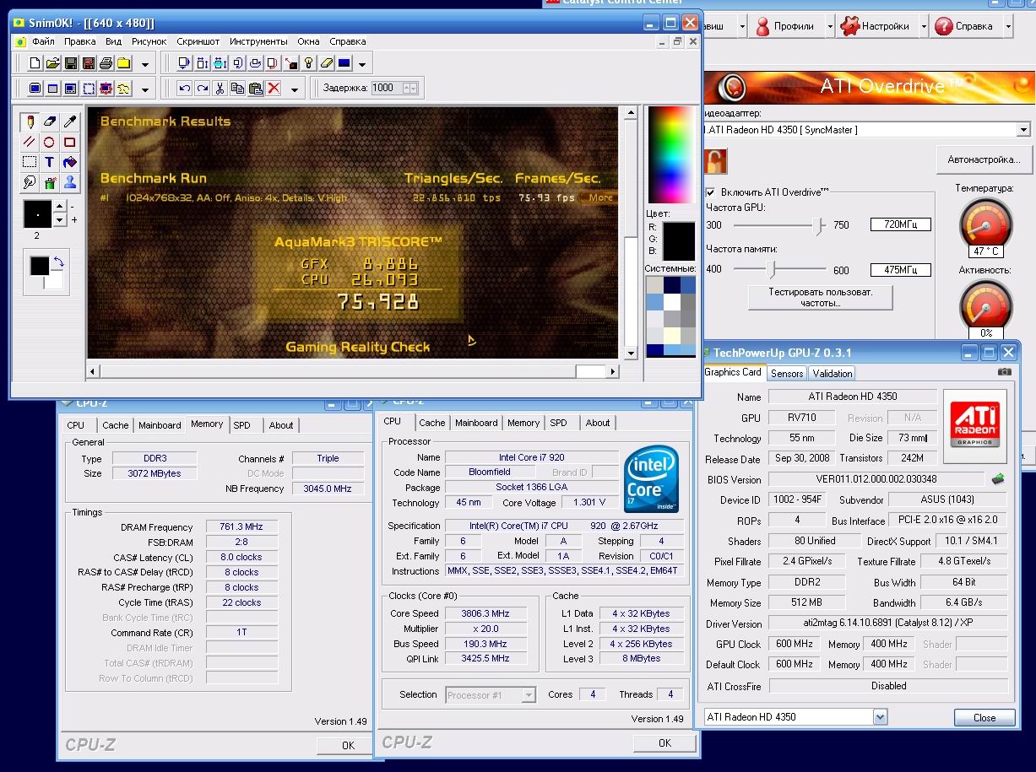This screenshot has height=772, width=1036.
Task: Click the GPU-Z camera screenshot icon
Action: (1004, 372)
